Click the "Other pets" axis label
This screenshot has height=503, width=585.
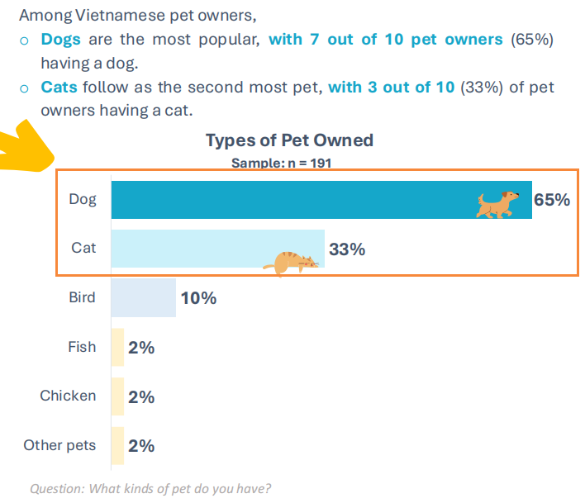tap(59, 445)
